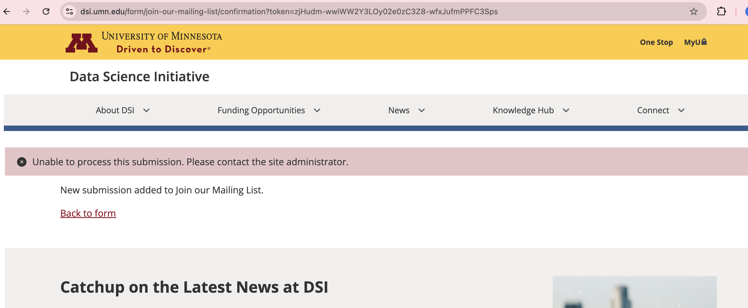Open the MyU secure link

click(x=695, y=42)
